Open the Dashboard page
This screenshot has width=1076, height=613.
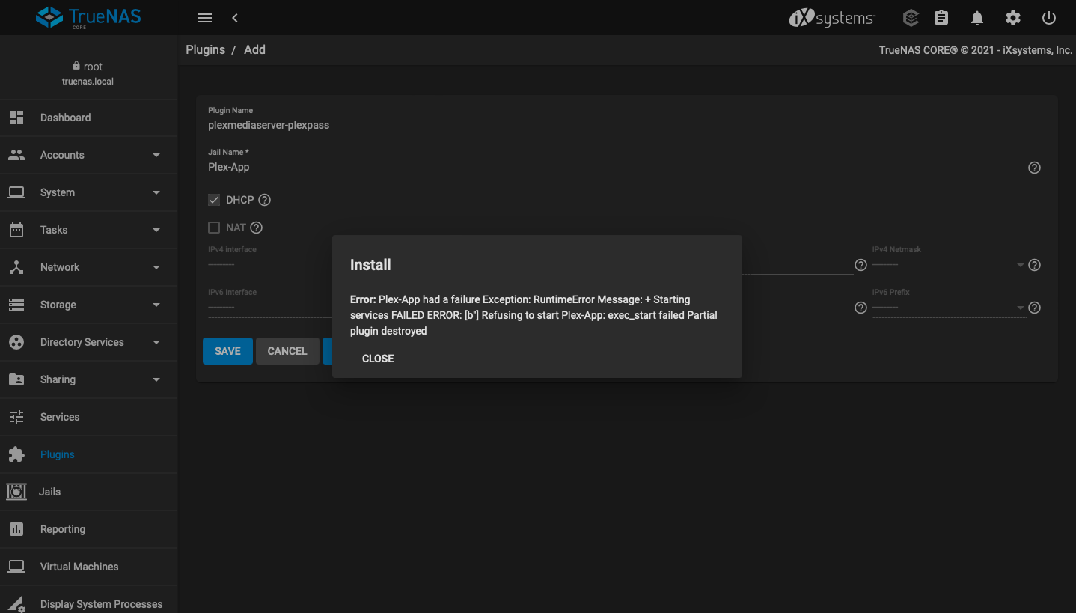pyautogui.click(x=65, y=118)
